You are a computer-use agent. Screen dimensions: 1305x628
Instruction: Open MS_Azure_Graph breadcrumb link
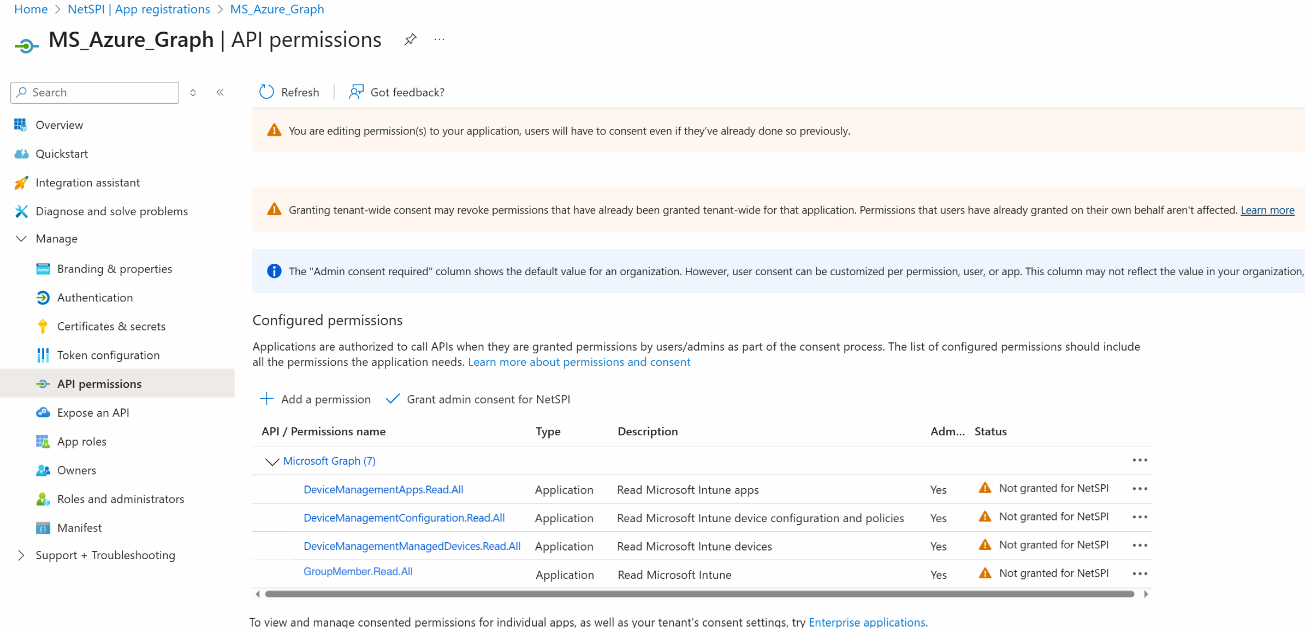pyautogui.click(x=277, y=9)
